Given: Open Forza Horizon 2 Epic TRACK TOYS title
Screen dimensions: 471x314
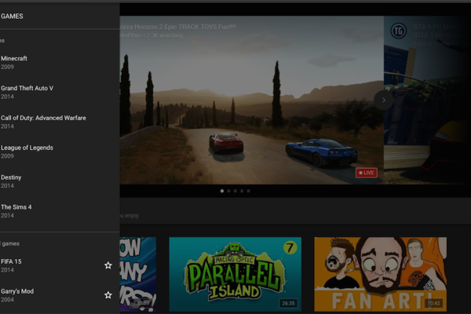Looking at the screenshot, I should [178, 27].
